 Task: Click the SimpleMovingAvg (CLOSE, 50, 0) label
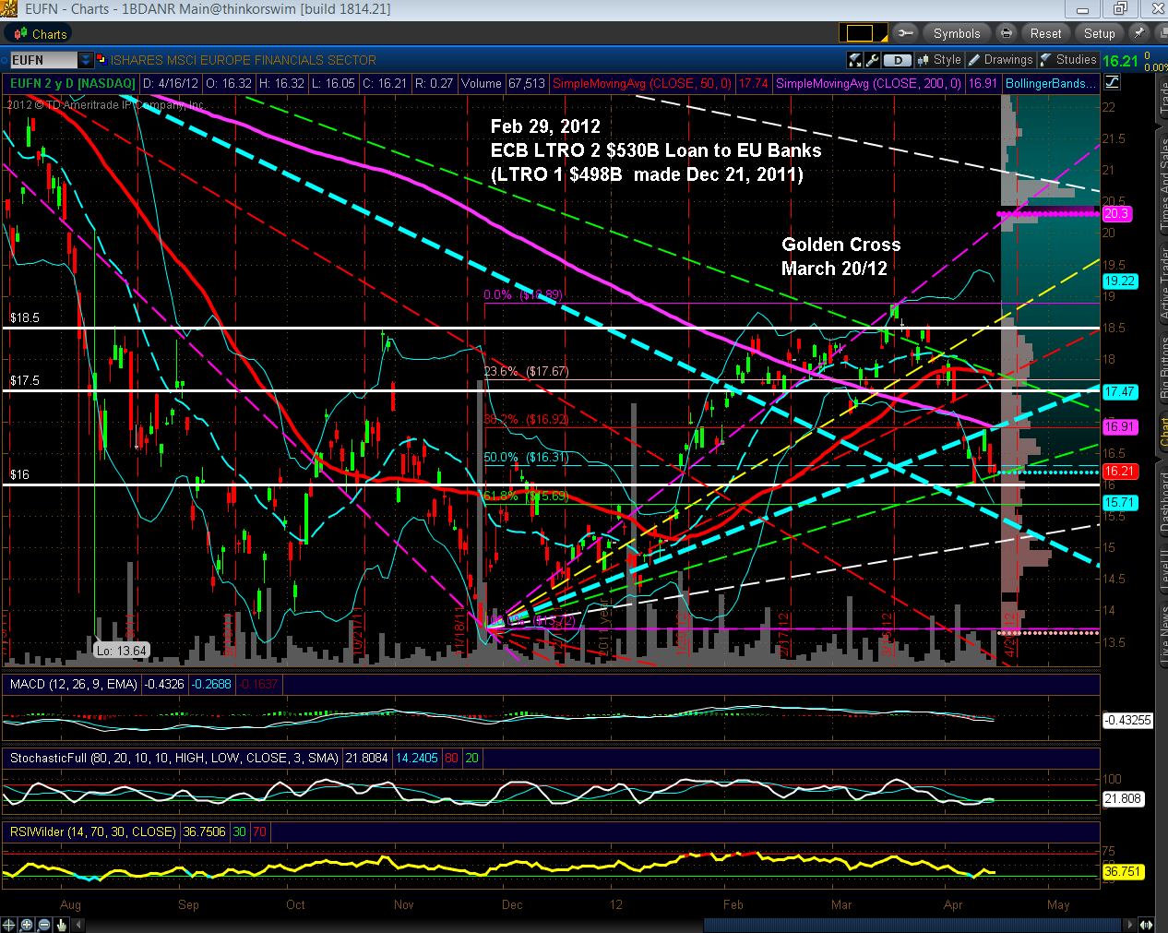[642, 83]
